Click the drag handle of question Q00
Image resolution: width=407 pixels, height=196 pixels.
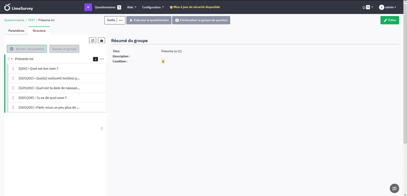(13, 69)
